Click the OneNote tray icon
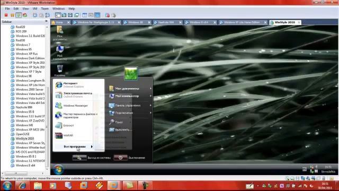Viewport: 339px width, 191px height. pos(281,186)
